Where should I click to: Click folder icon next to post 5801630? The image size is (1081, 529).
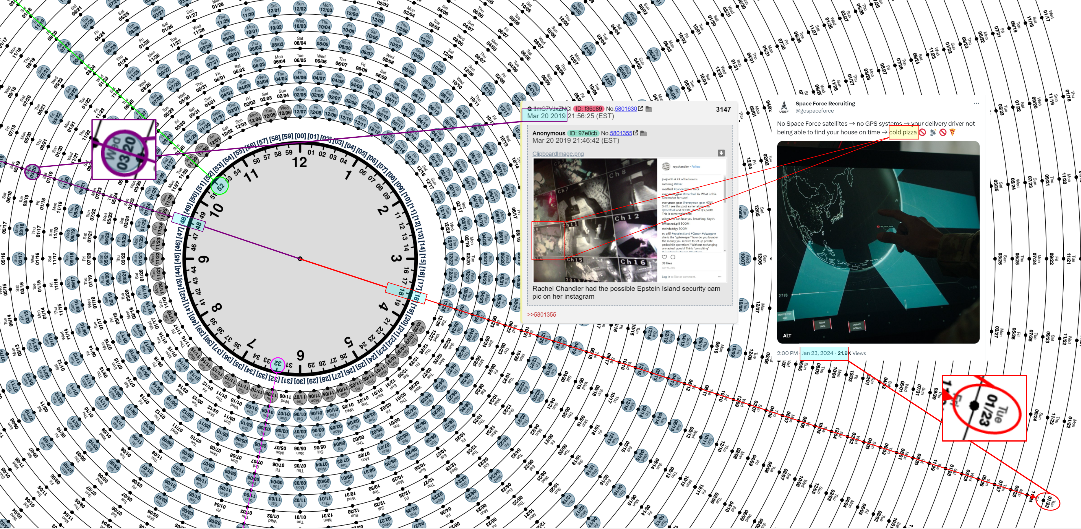click(648, 109)
